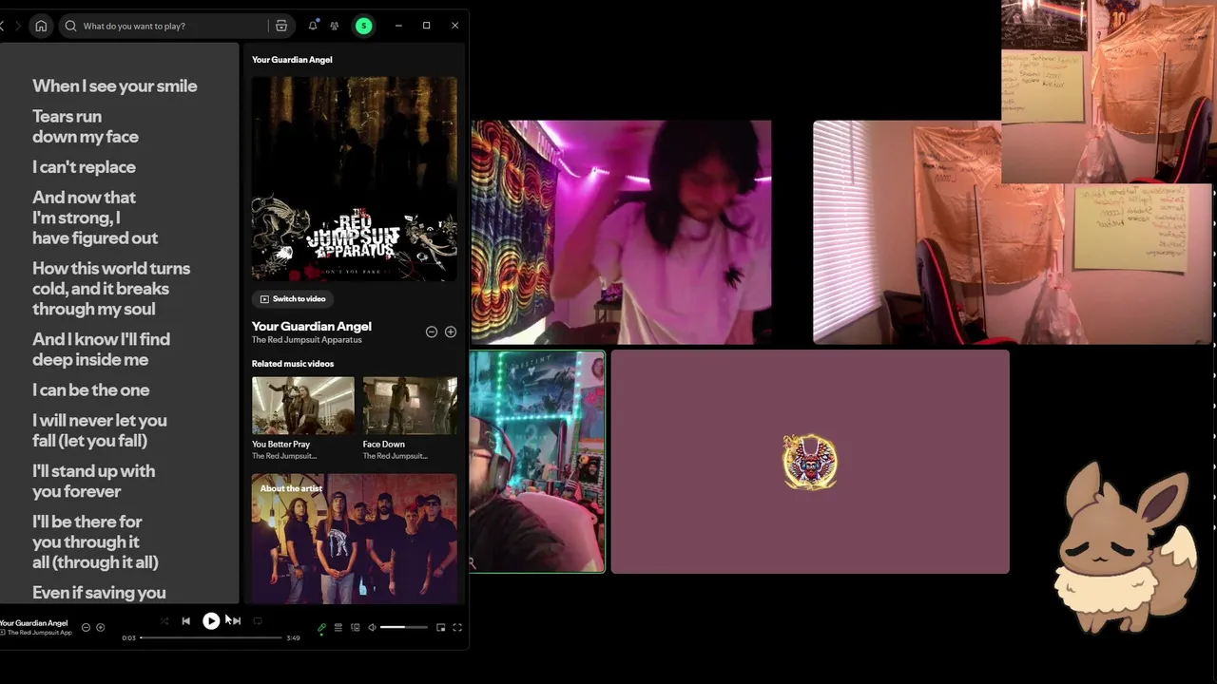Jump to lyric "Tears run down my face"

(86, 126)
